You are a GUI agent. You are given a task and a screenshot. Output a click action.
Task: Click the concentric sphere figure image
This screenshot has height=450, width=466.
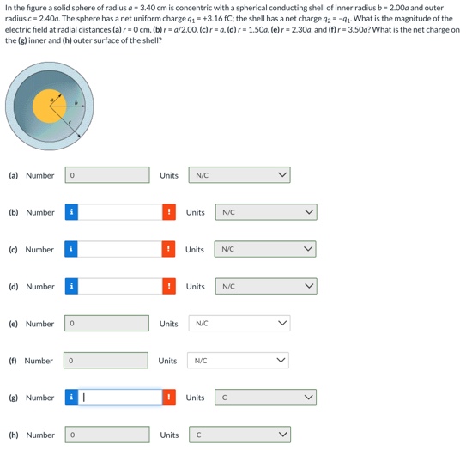pyautogui.click(x=50, y=106)
